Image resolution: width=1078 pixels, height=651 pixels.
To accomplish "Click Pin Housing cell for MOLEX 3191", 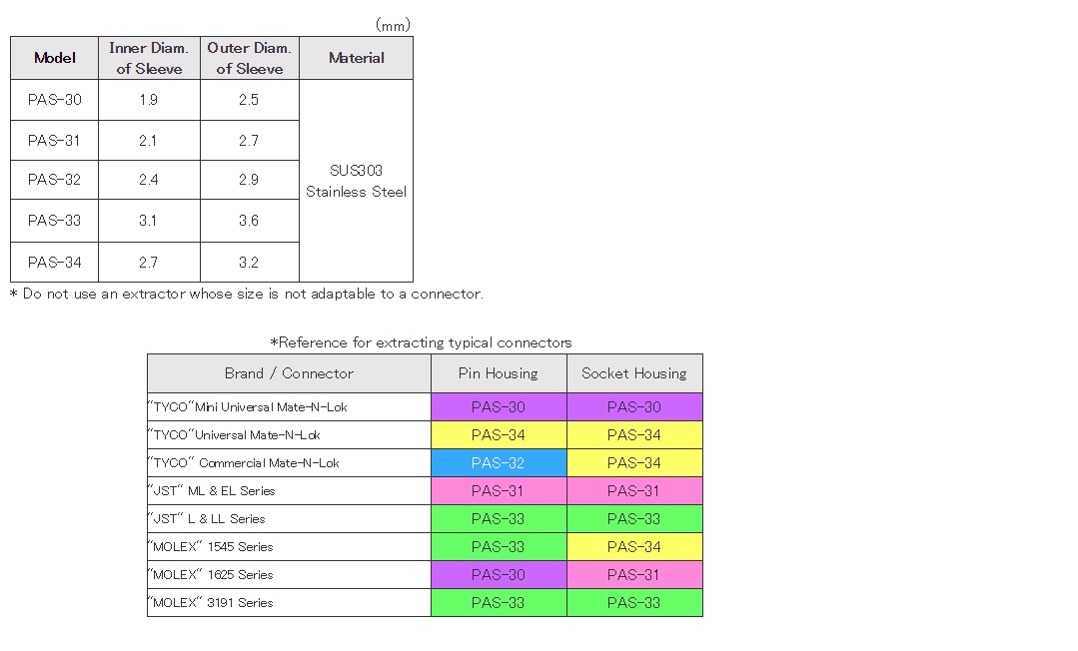I will point(499,603).
